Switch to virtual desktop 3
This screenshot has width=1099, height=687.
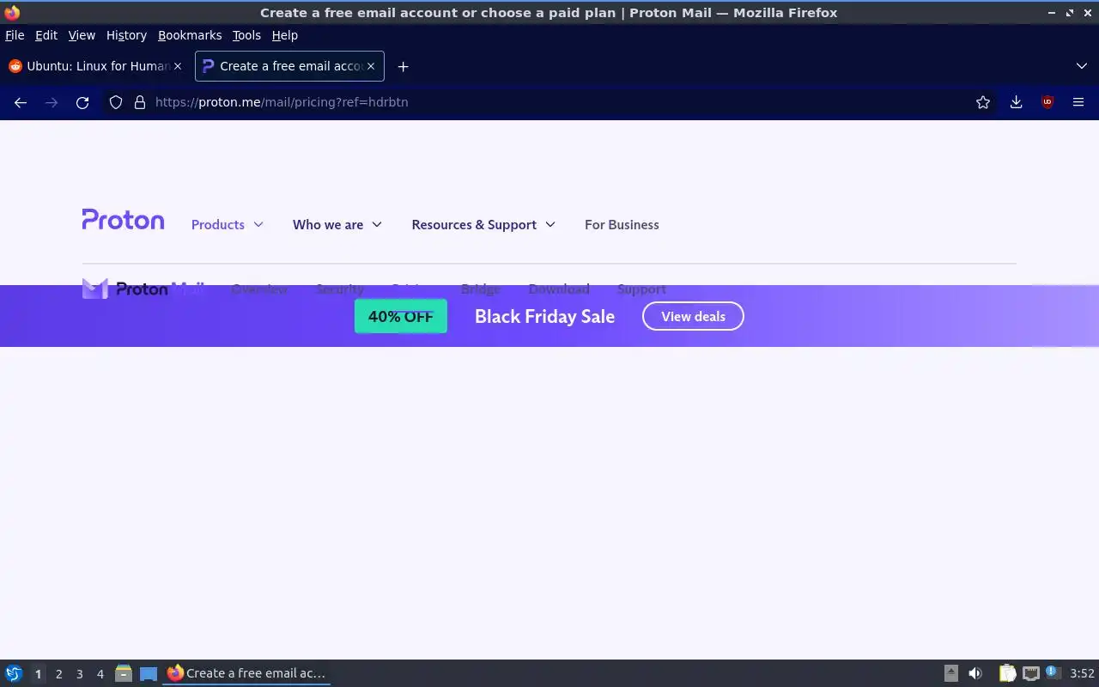coord(79,674)
